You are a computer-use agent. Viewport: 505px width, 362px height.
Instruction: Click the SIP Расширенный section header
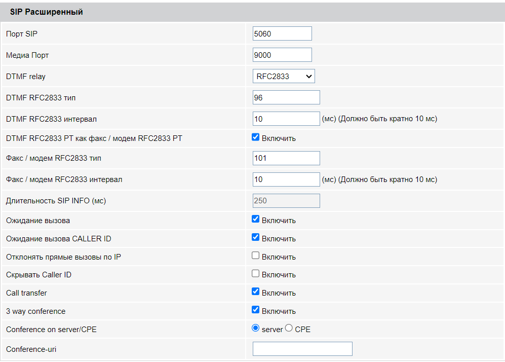[47, 12]
